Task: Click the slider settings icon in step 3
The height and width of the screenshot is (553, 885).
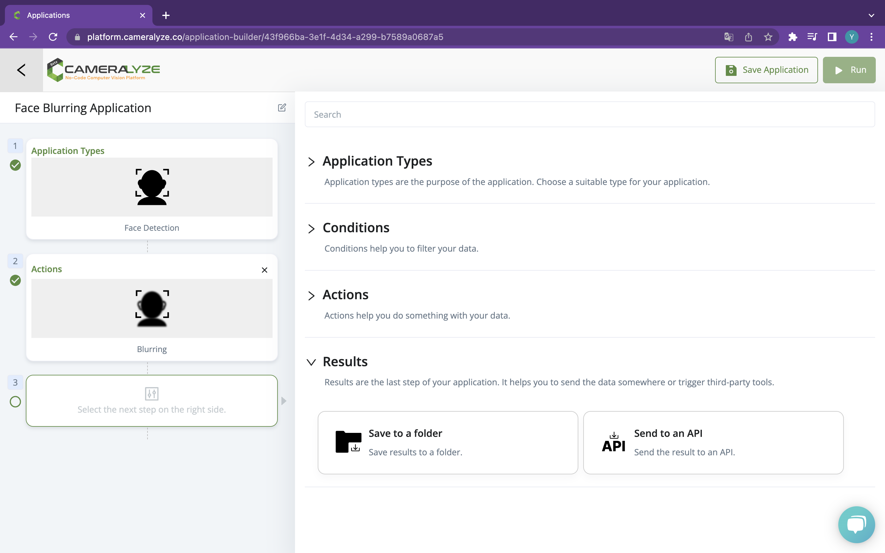Action: (151, 394)
